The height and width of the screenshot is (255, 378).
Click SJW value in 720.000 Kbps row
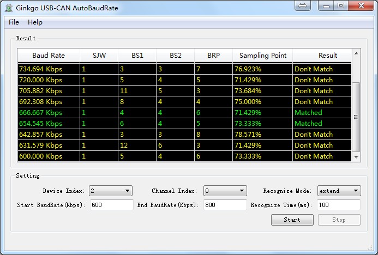tap(99, 80)
